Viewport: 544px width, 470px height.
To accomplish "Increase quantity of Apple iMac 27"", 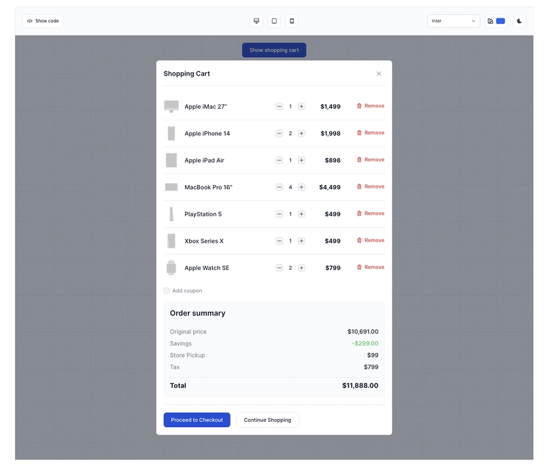I will [301, 107].
